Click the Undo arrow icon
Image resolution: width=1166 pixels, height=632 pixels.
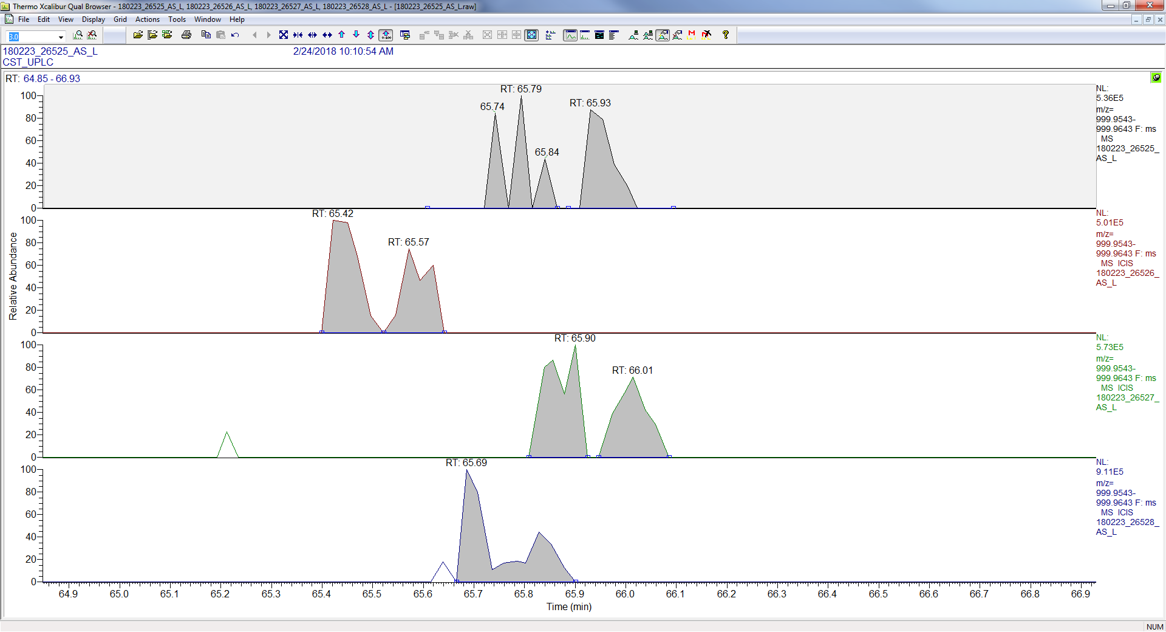pyautogui.click(x=235, y=35)
